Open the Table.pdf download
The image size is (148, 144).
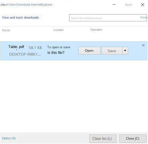coord(89,51)
